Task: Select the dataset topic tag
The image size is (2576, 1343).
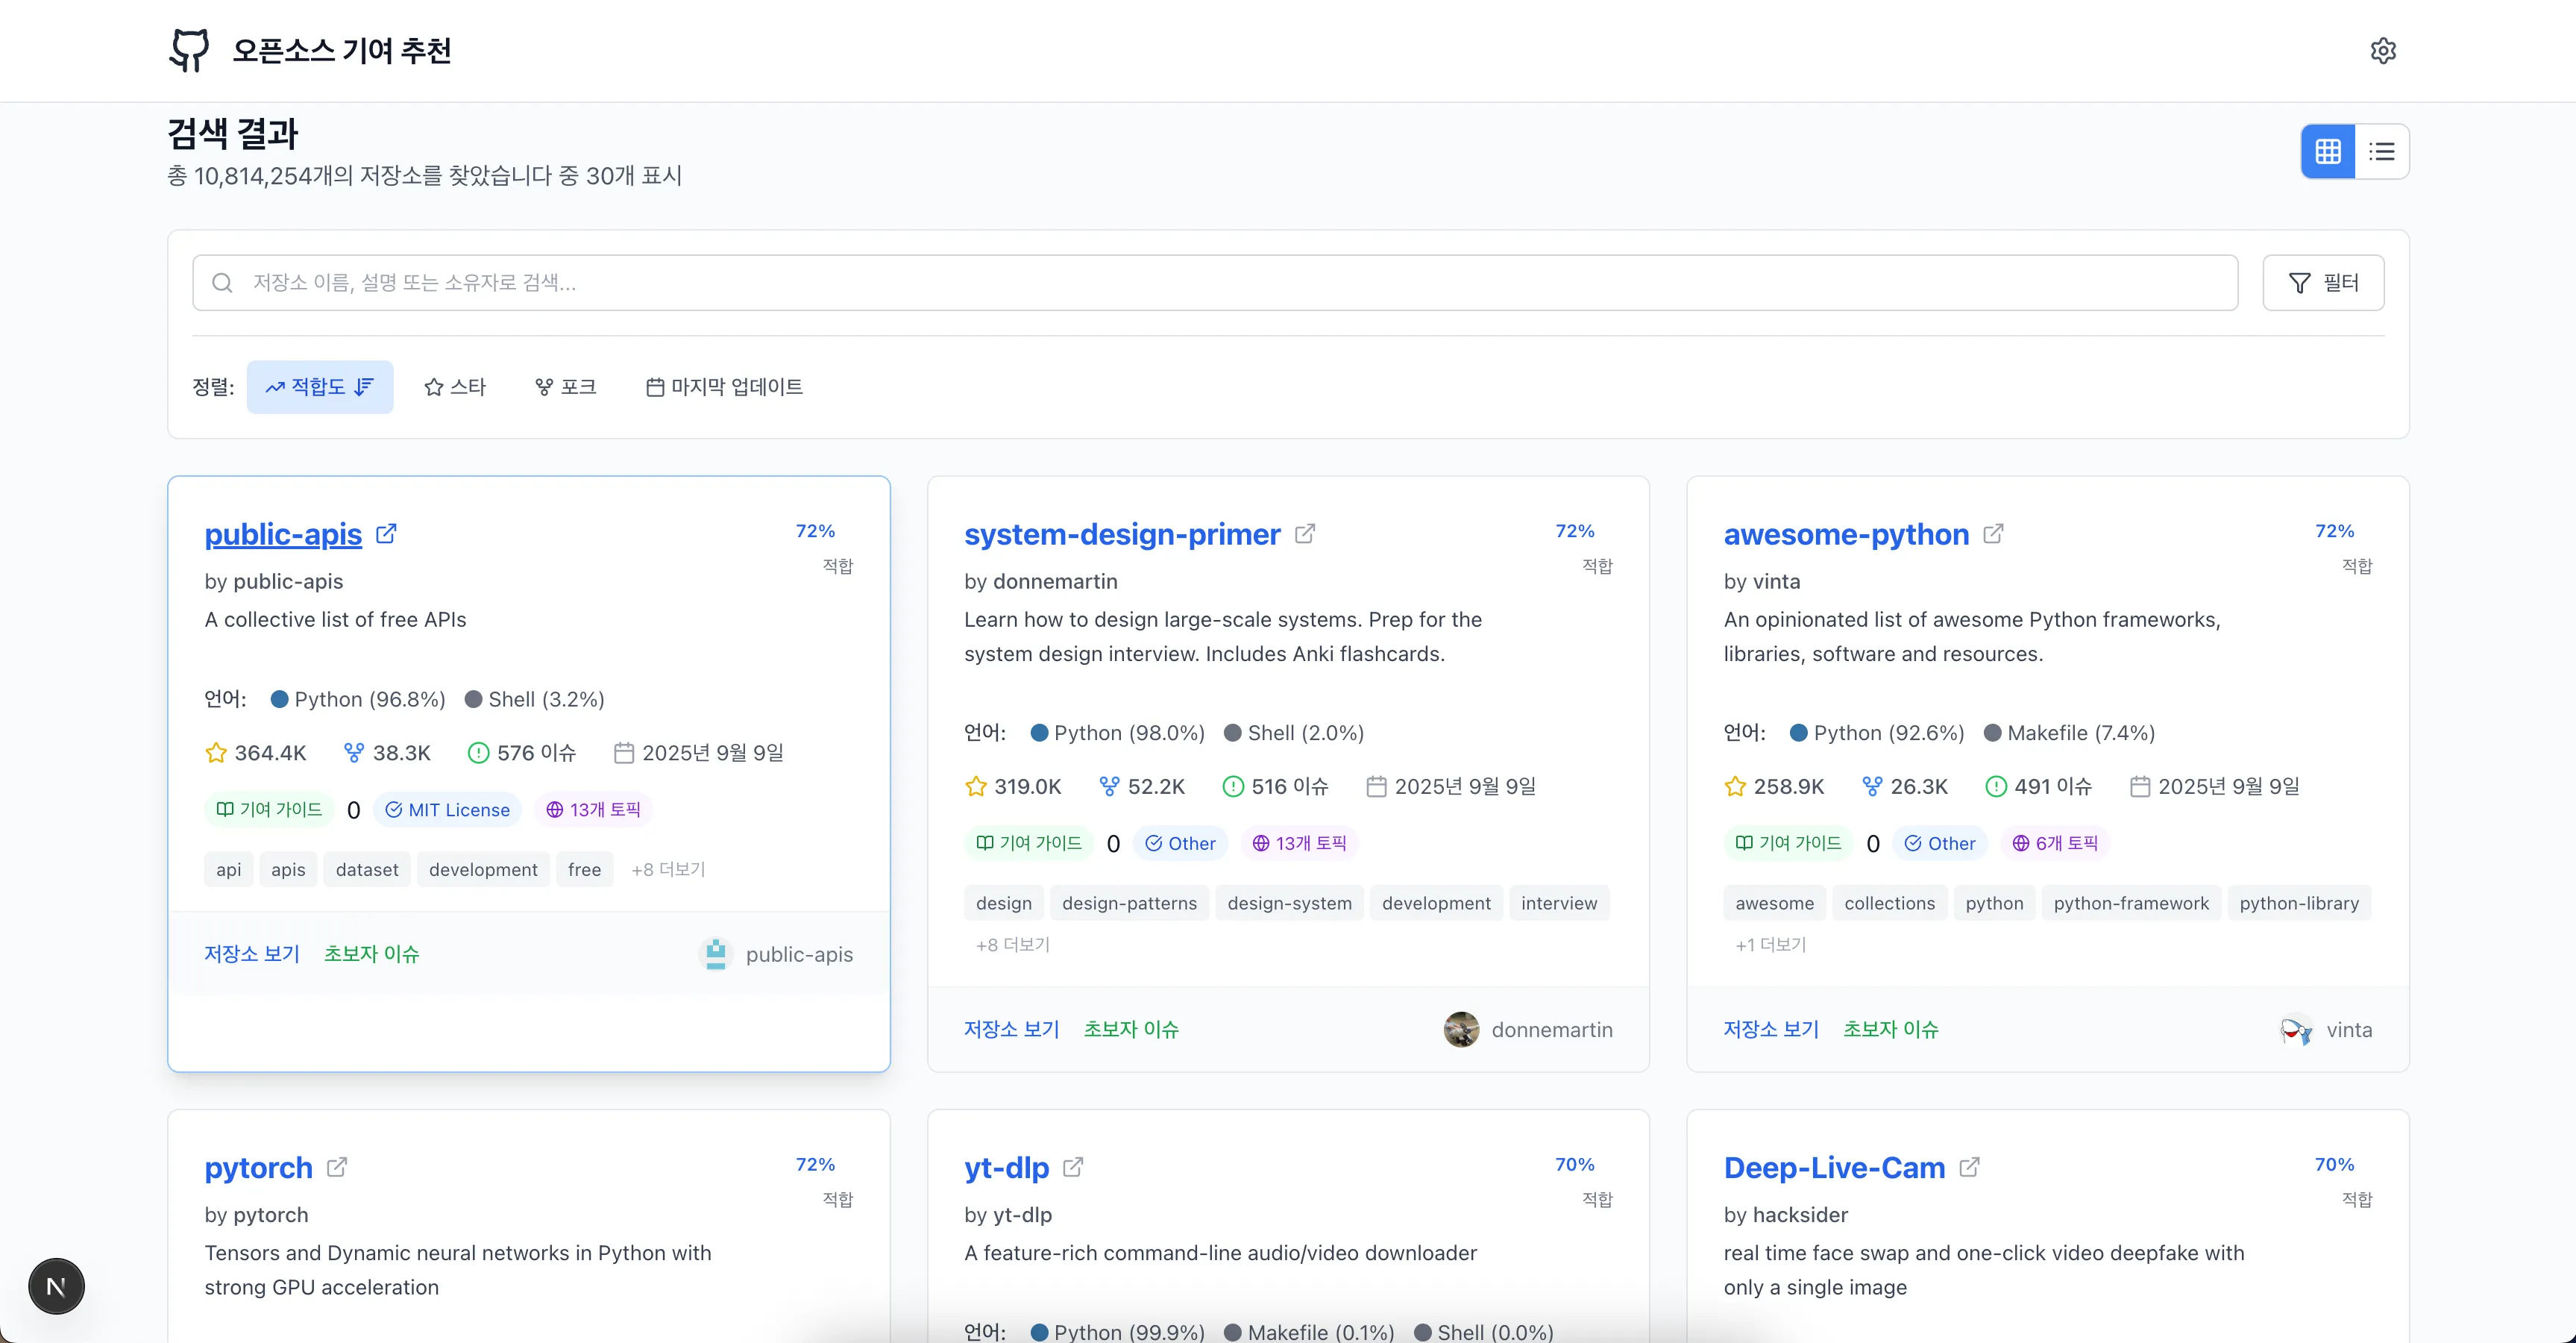Action: 367,870
